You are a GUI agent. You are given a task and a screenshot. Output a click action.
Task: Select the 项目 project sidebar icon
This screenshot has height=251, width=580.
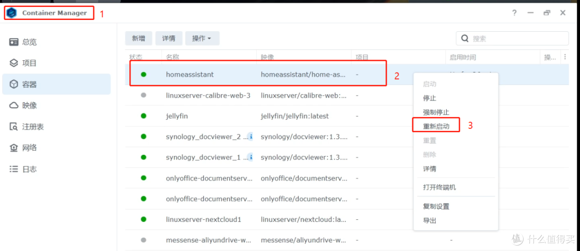pyautogui.click(x=14, y=63)
